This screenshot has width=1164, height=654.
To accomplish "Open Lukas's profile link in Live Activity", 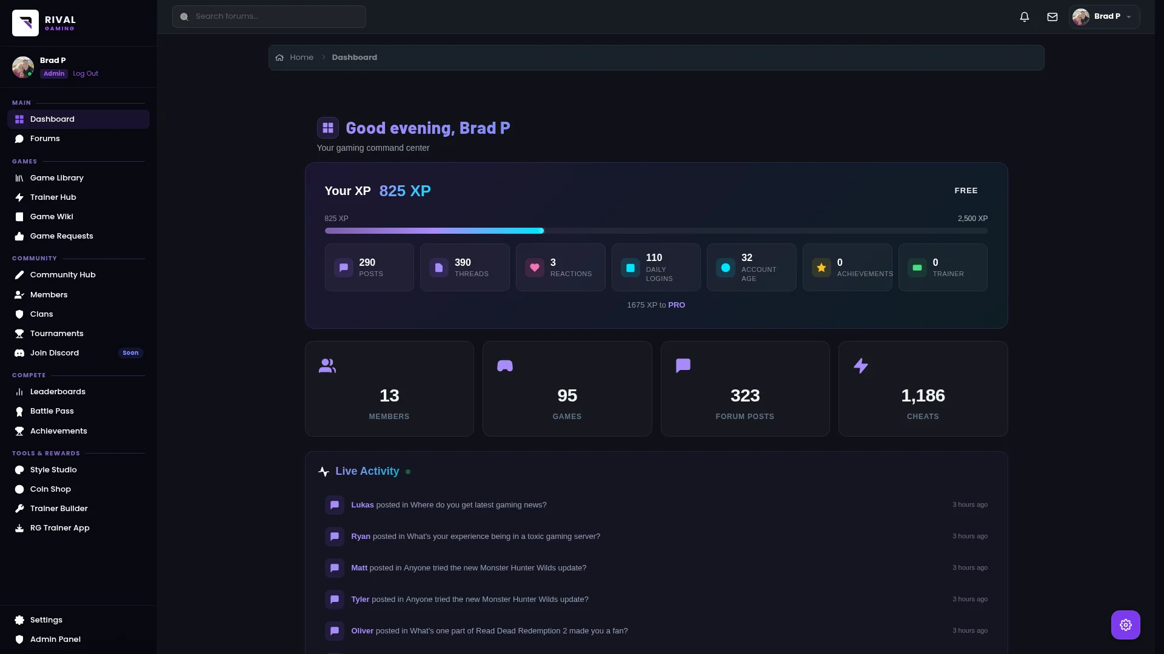I will (362, 505).
